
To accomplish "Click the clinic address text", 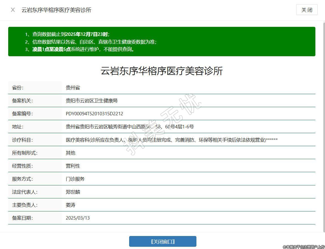I will tap(129, 127).
